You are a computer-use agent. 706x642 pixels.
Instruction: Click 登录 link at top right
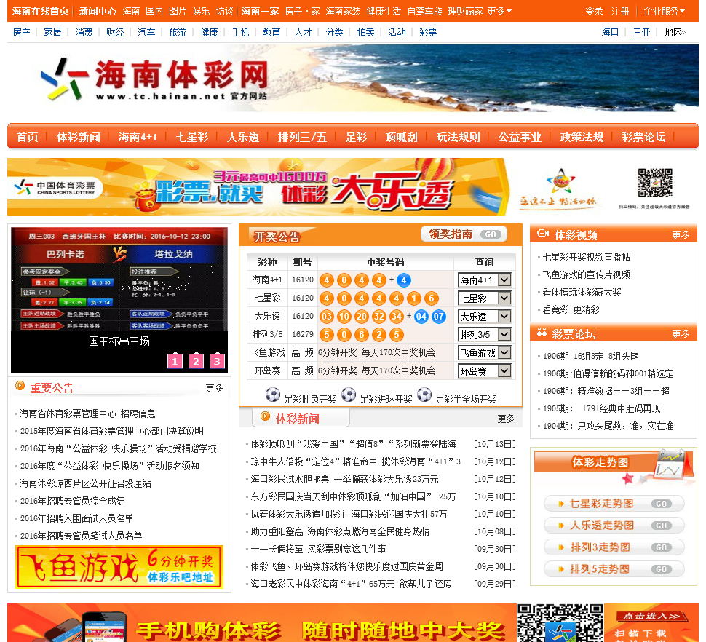[x=594, y=11]
